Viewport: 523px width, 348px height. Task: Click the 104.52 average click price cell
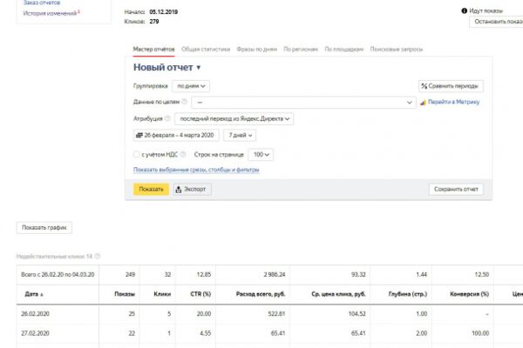(357, 314)
